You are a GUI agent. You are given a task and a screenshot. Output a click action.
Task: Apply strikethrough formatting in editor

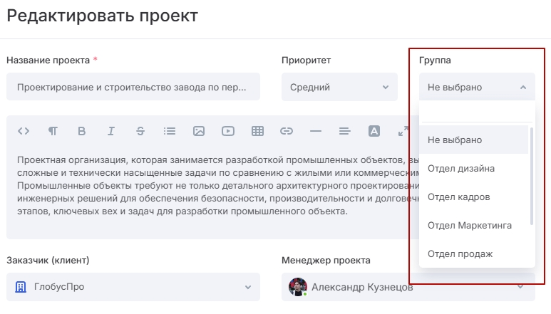pyautogui.click(x=140, y=131)
